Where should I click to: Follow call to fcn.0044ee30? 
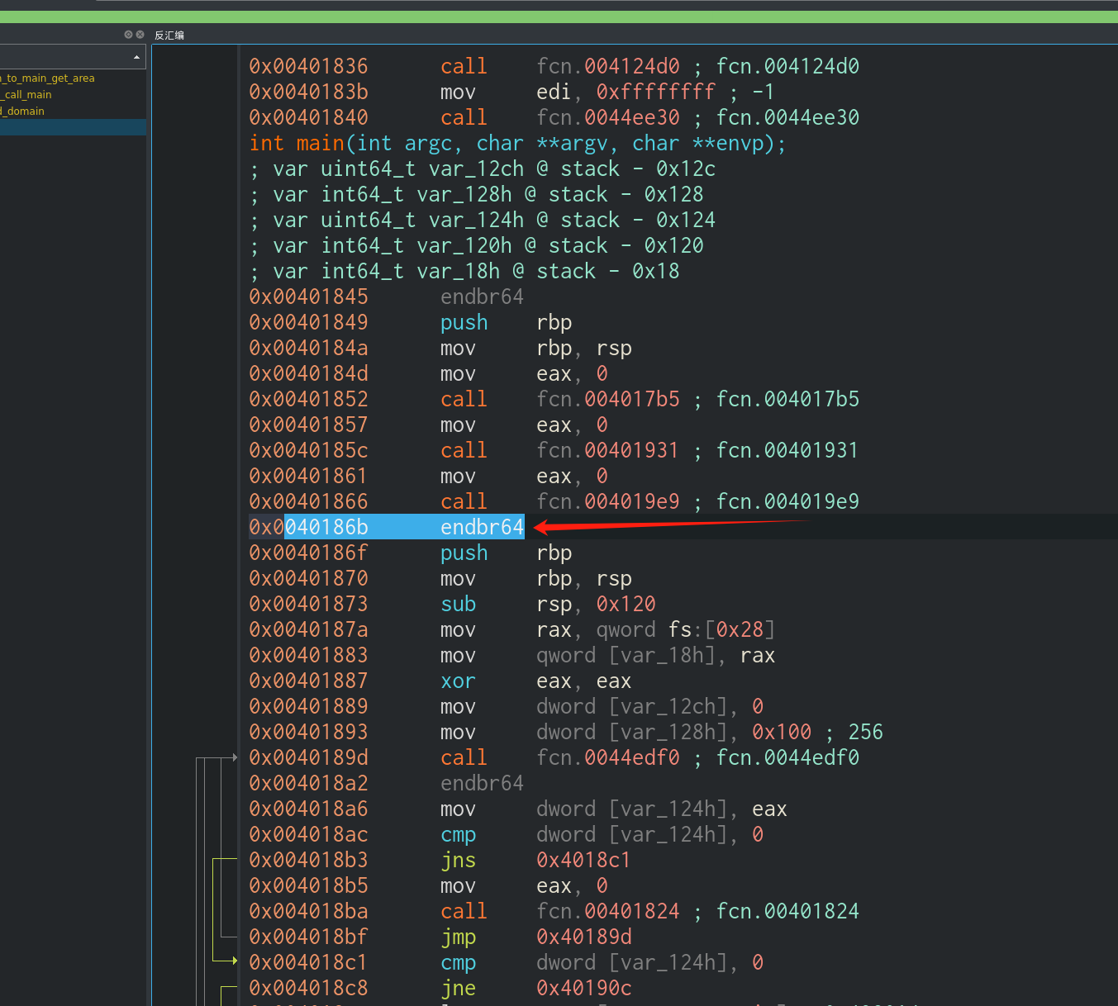608,117
